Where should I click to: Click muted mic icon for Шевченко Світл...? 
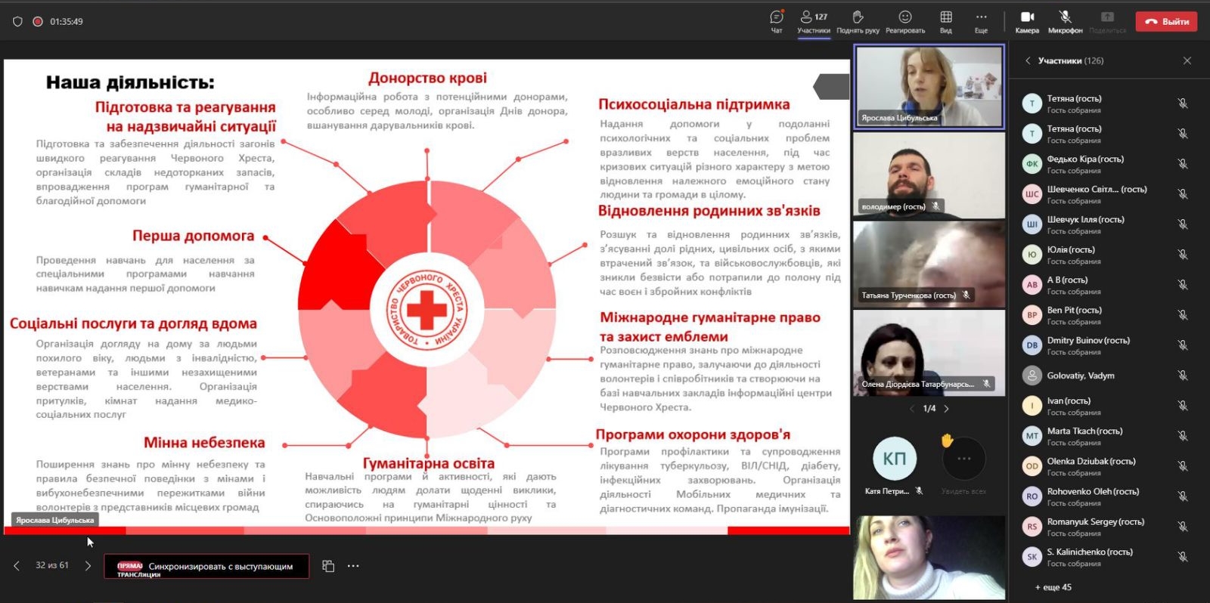[x=1183, y=194]
